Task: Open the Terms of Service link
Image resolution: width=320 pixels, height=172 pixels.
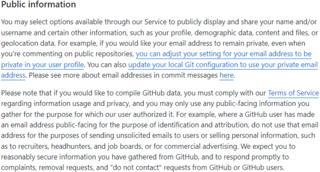Action: pyautogui.click(x=293, y=93)
